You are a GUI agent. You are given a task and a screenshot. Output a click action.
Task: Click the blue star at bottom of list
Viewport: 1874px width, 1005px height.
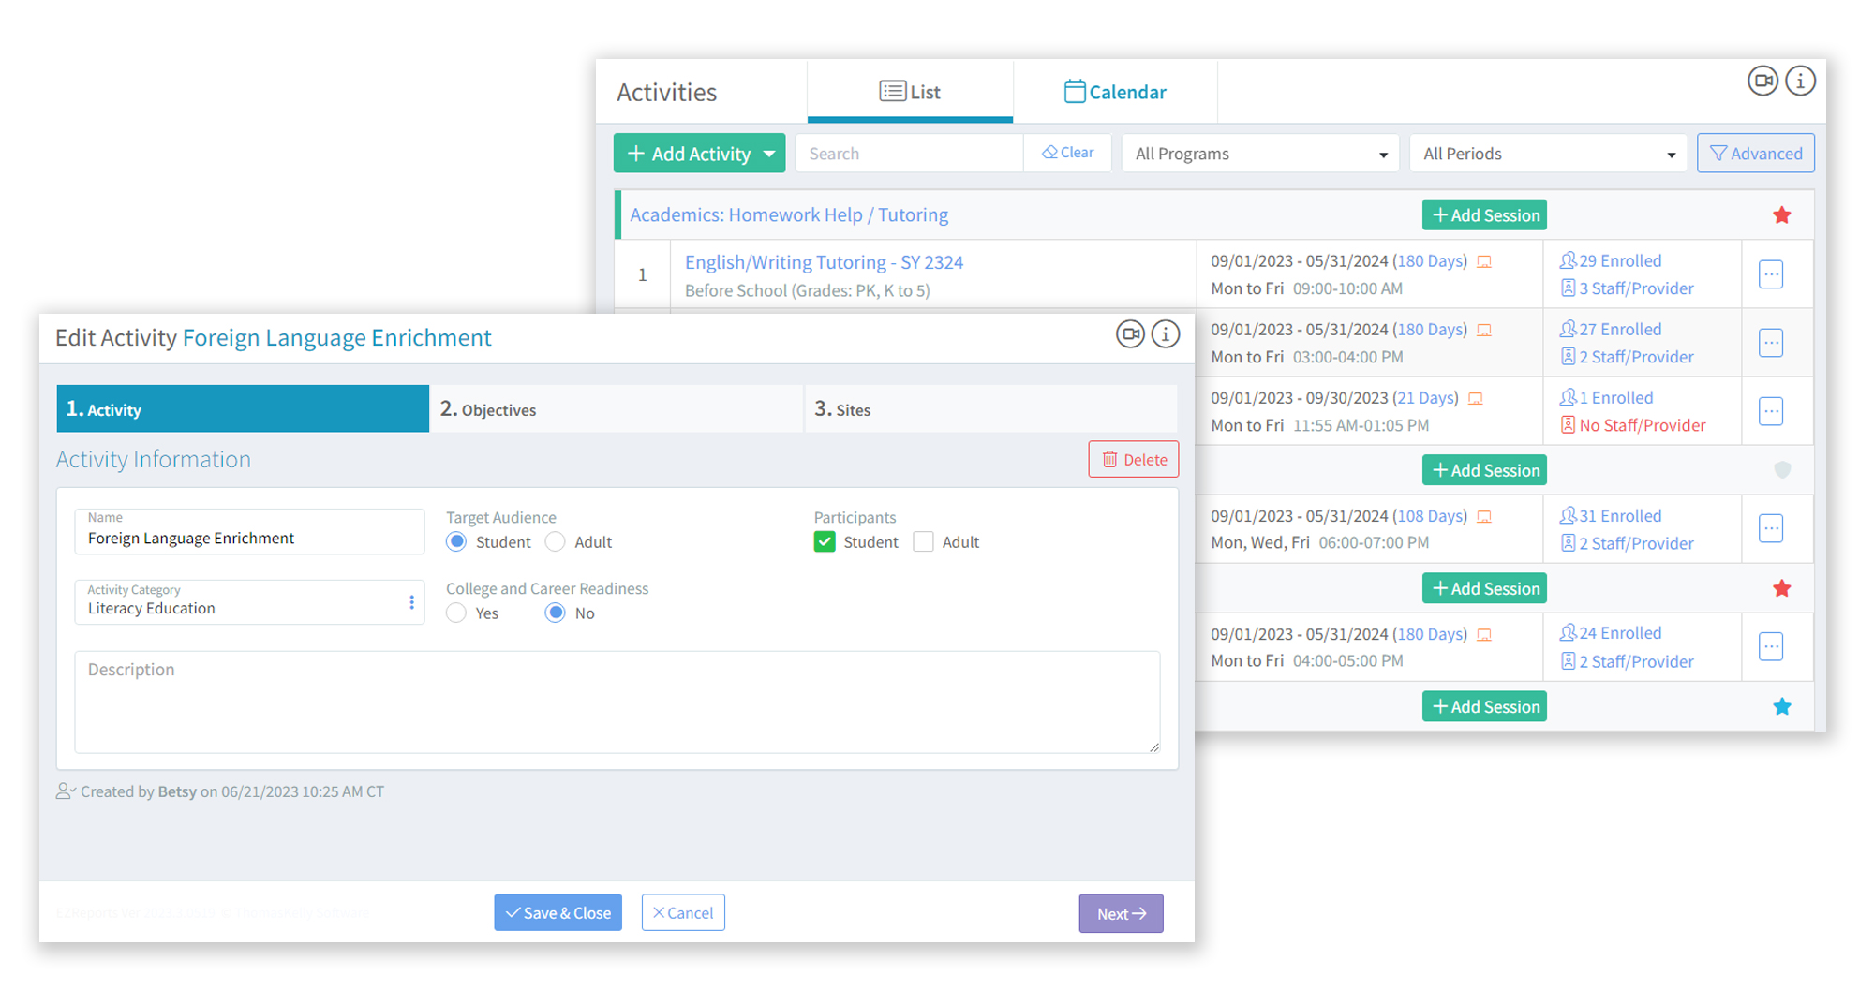point(1781,707)
